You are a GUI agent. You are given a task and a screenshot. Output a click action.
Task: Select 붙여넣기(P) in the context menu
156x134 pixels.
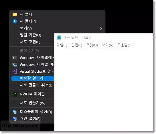(33, 51)
